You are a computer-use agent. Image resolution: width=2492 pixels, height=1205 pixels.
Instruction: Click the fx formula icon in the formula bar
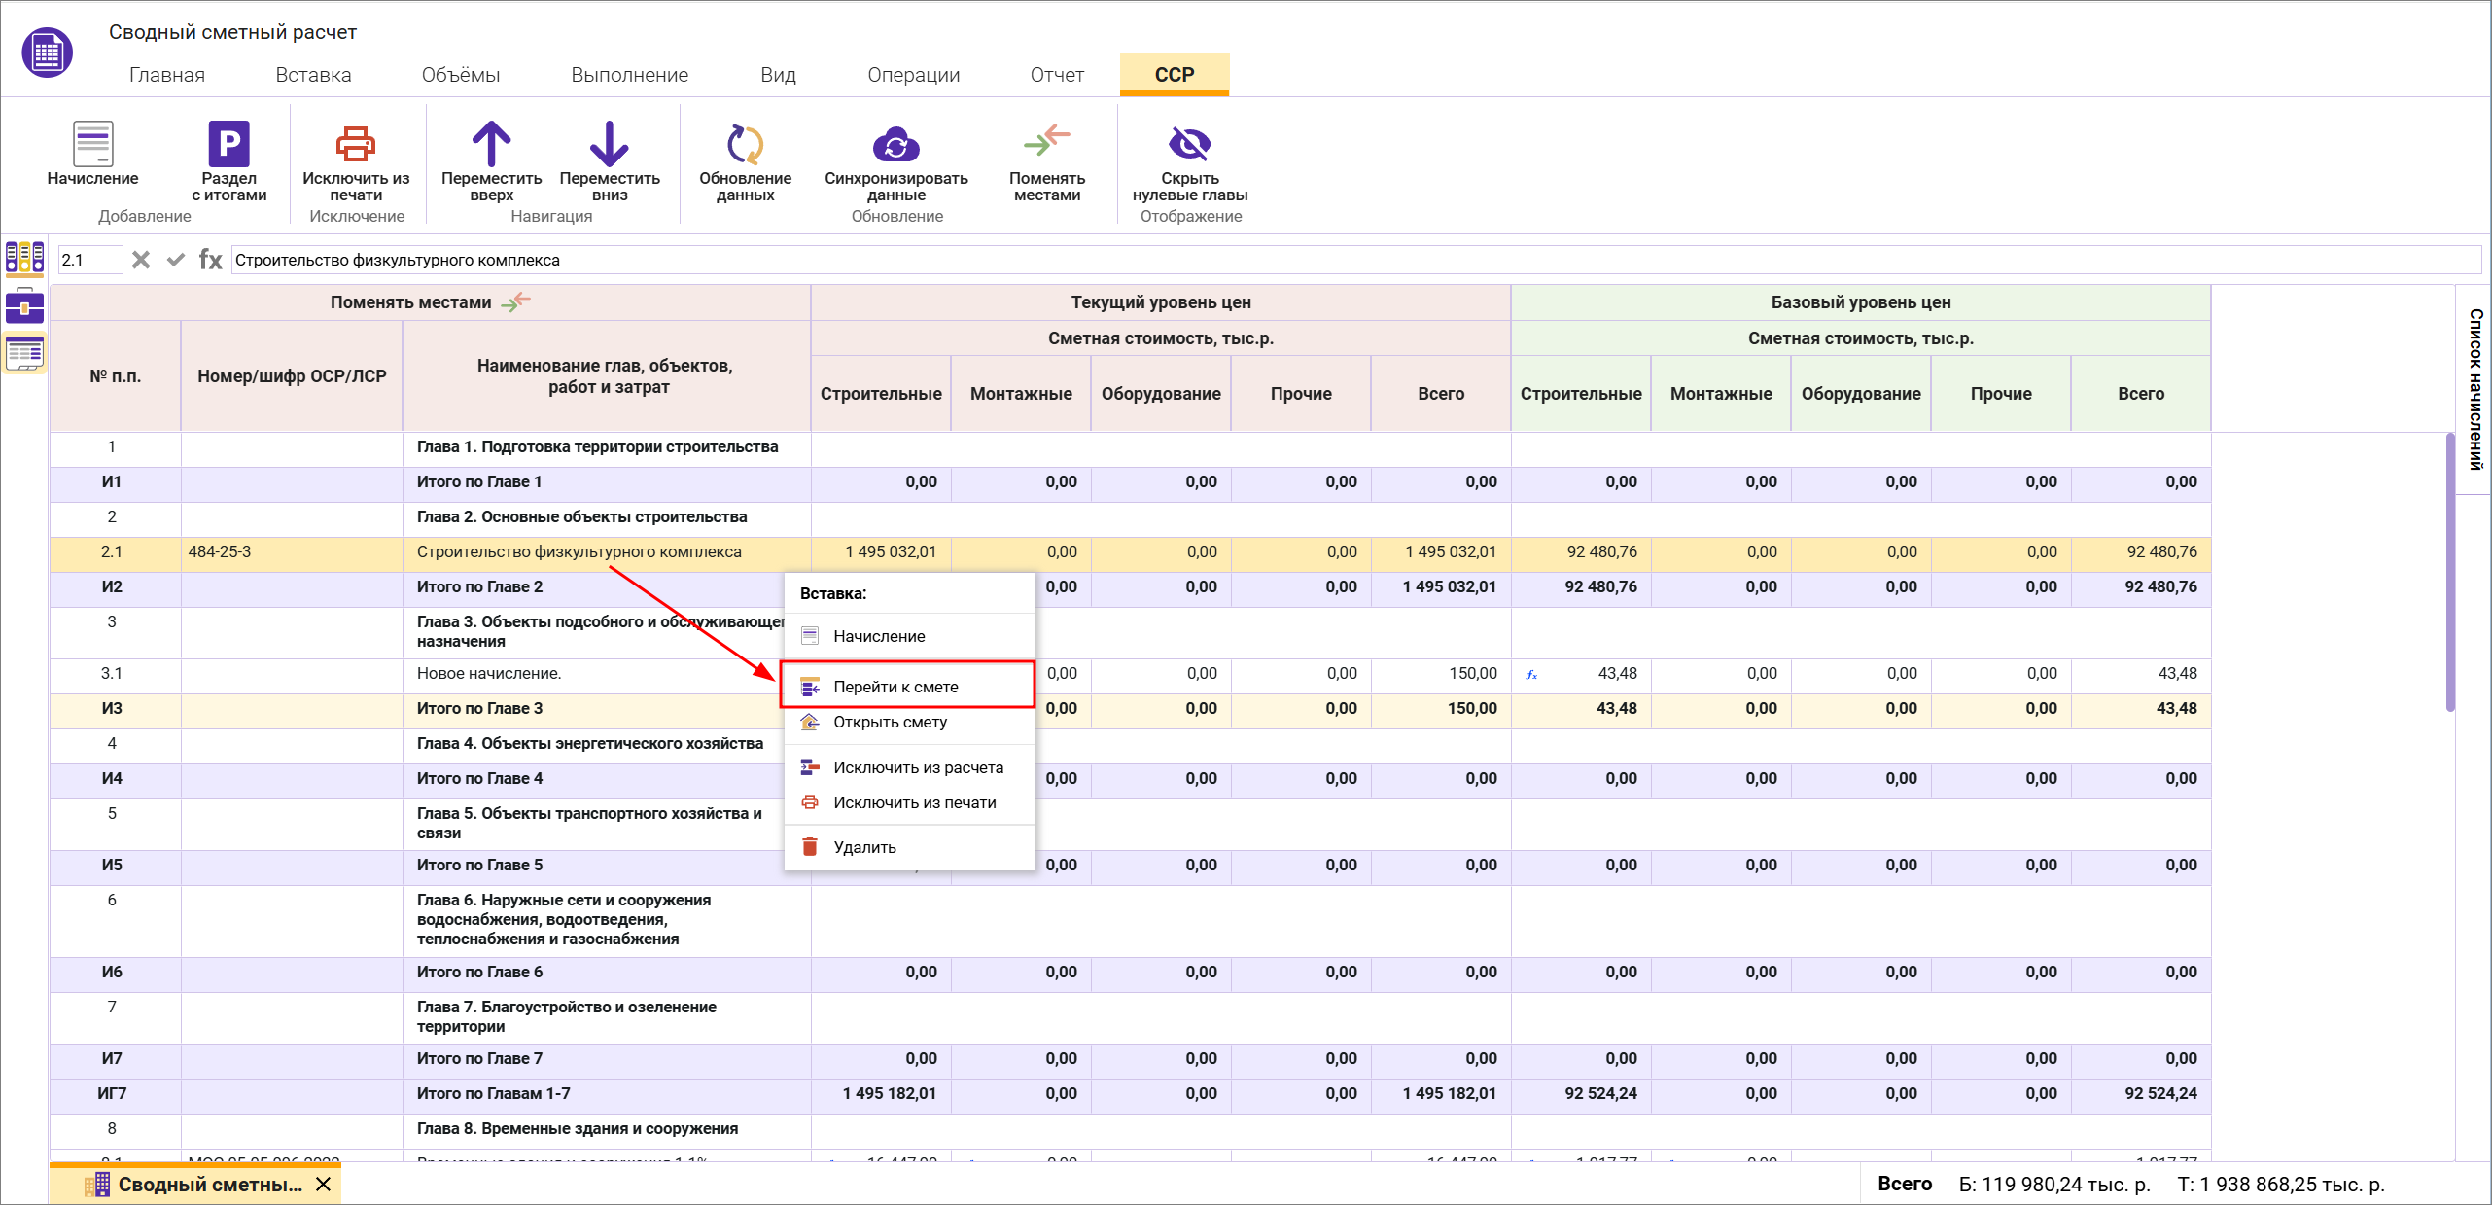click(x=210, y=260)
